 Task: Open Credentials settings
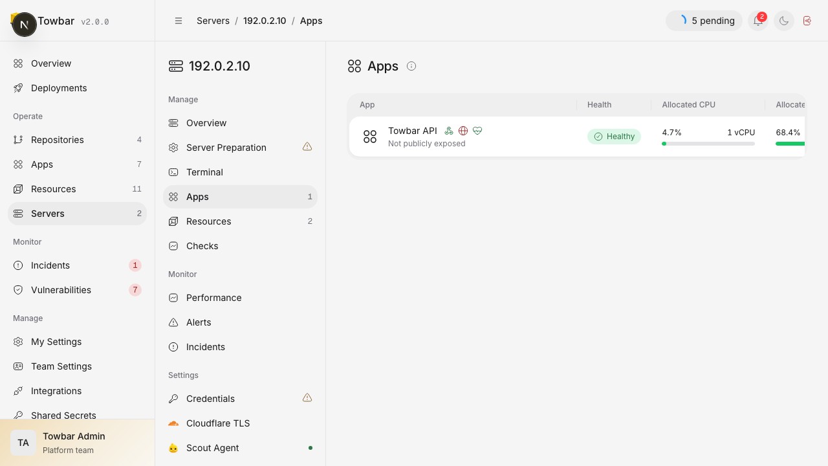(240, 399)
